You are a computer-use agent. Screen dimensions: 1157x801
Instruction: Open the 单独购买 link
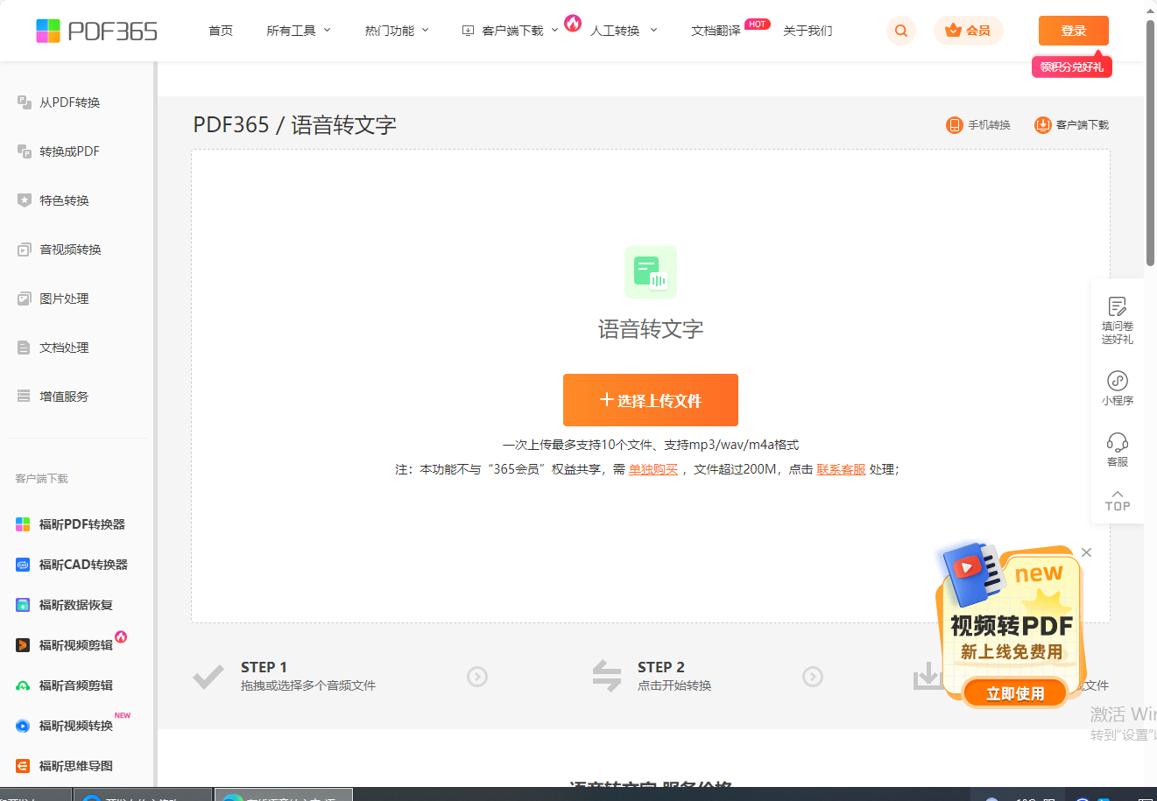point(653,469)
